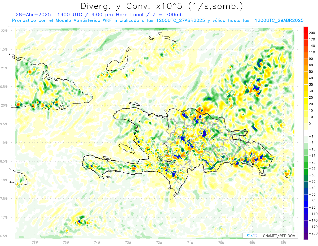The image size is (318, 246).
Task: Click the '1200UTC_29ABR2025' valid-until time
Action: pos(279,20)
